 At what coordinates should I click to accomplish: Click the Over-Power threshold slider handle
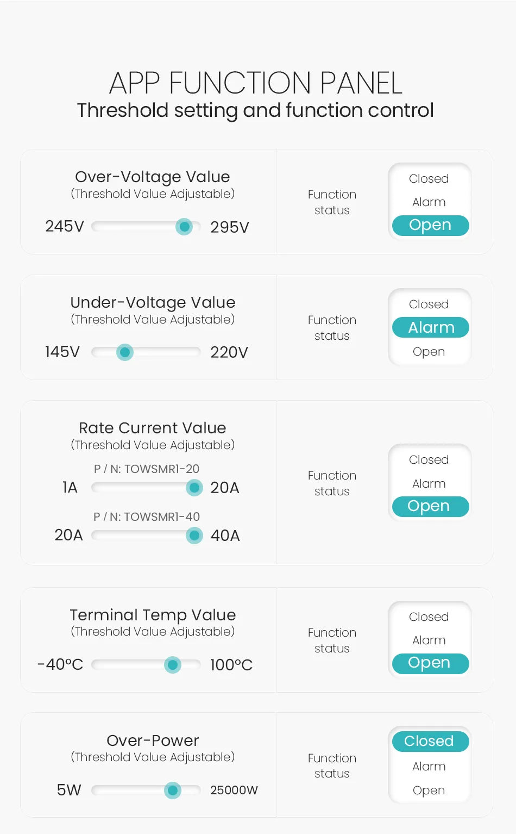pyautogui.click(x=173, y=790)
